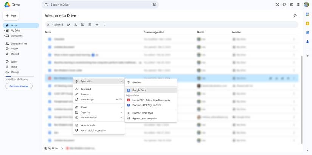Screen dimensions: 312x155
Task: Open the view details info icon
Action: coord(295,16)
